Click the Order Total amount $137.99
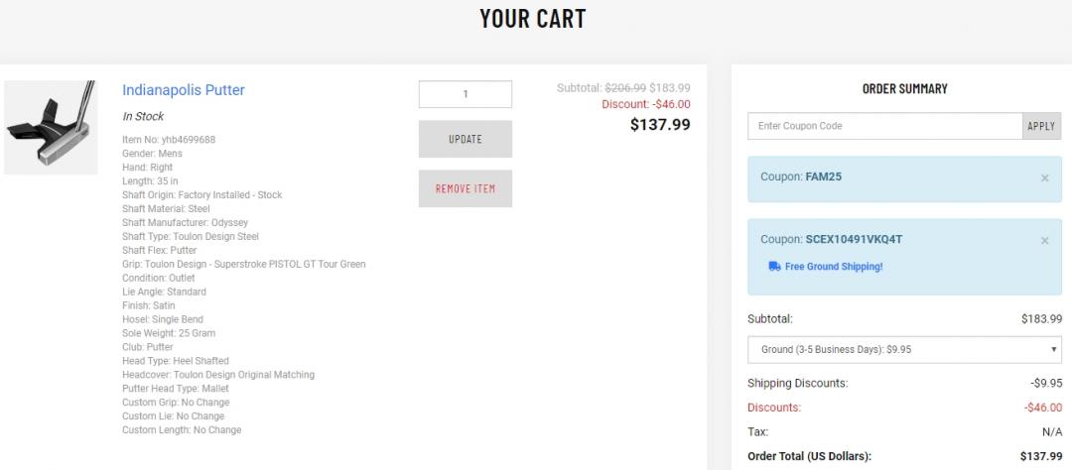This screenshot has height=470, width=1072. (1040, 456)
